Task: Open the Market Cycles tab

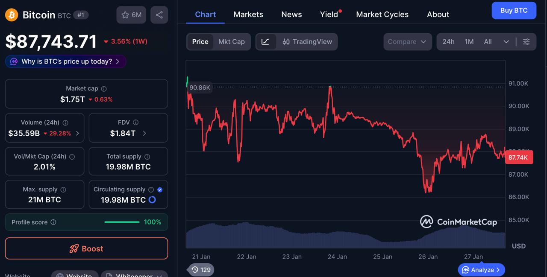Action: [382, 14]
